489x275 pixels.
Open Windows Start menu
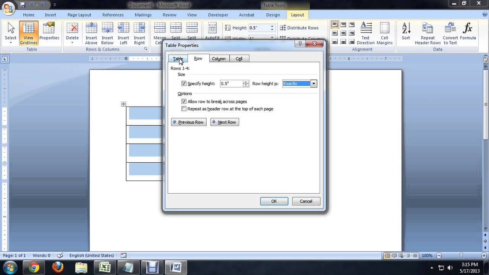coord(10,267)
